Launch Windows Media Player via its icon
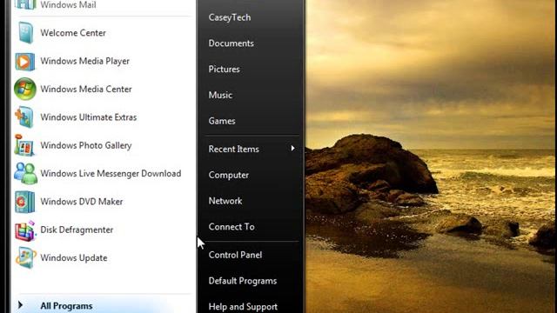This screenshot has width=557, height=313. pyautogui.click(x=25, y=62)
